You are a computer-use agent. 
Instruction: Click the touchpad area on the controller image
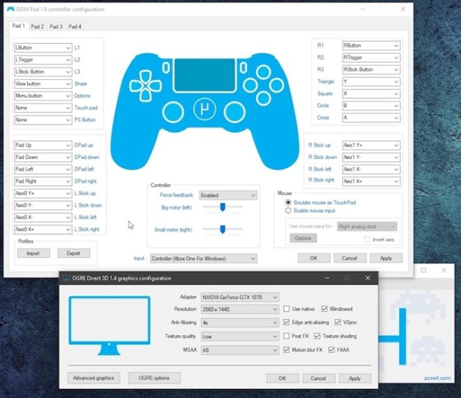point(205,75)
